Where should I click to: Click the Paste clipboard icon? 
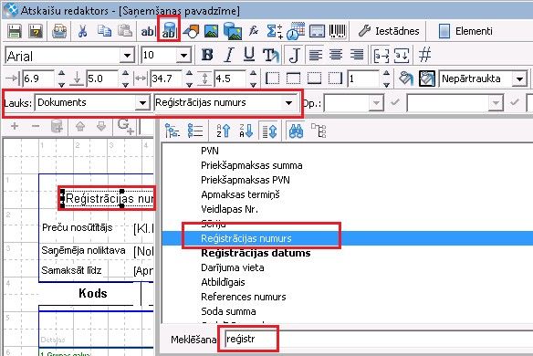point(125,31)
